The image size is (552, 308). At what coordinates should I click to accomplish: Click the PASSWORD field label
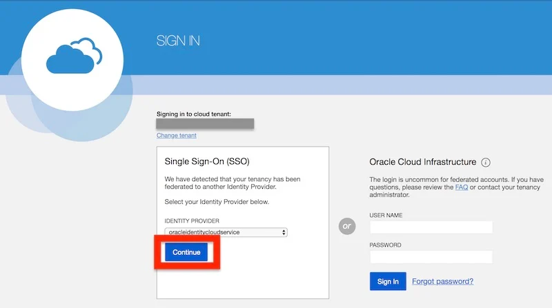(x=386, y=245)
